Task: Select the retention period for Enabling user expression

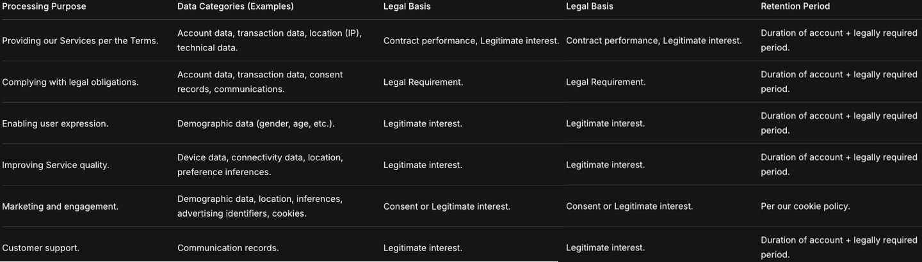Action: 839,123
